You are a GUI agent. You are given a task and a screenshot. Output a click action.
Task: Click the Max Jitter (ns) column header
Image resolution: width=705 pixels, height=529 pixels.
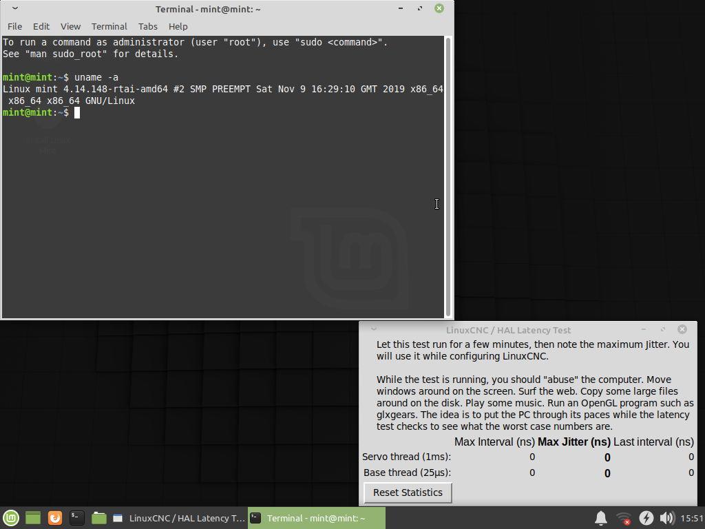click(x=574, y=442)
